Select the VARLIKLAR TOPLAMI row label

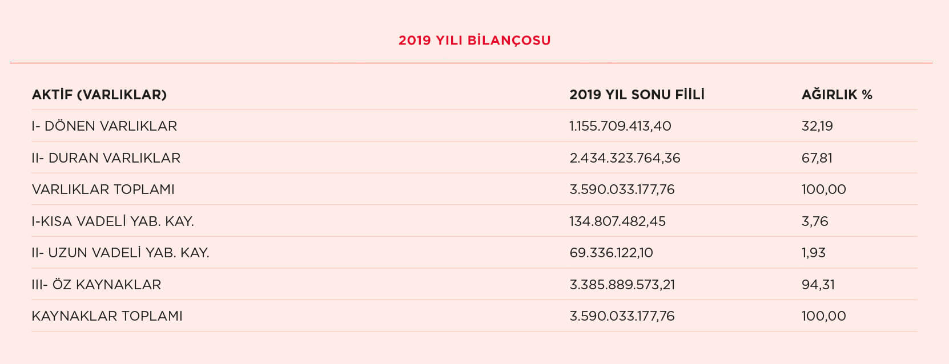point(103,189)
